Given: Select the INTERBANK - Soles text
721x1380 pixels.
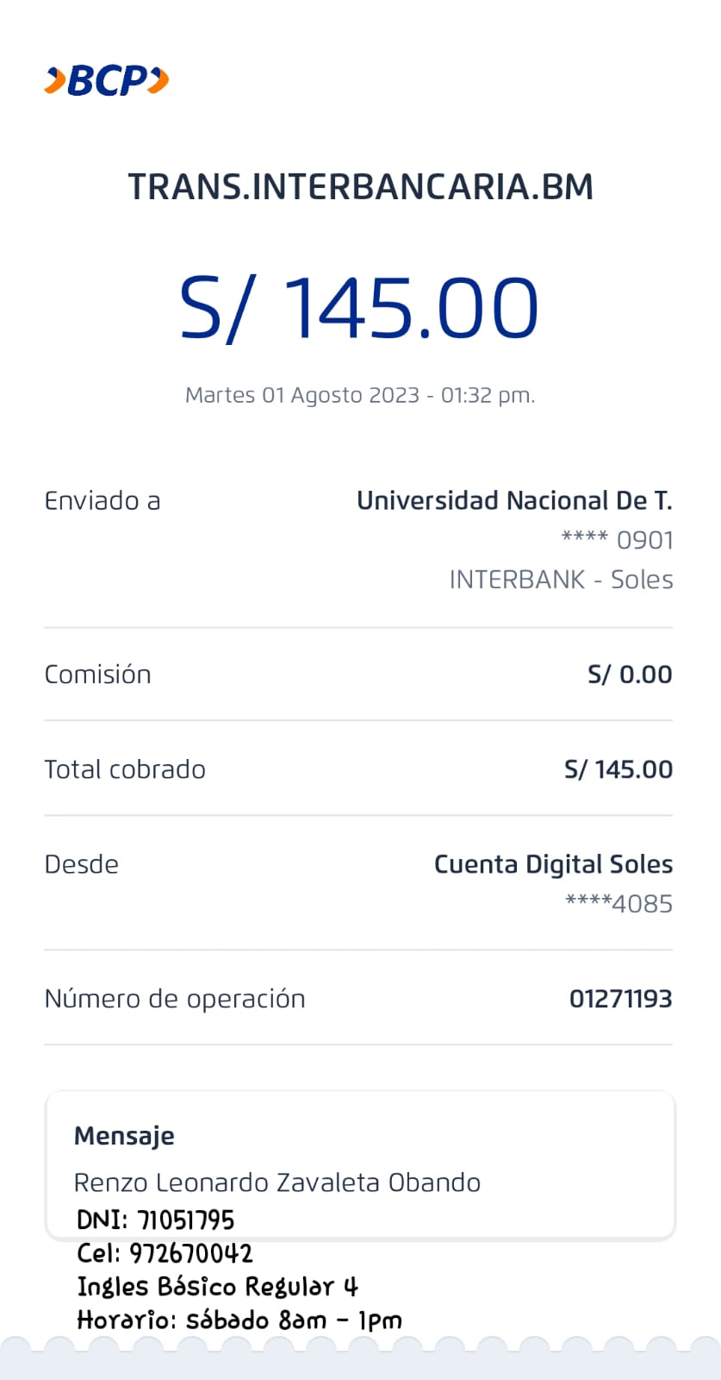Looking at the screenshot, I should pos(561,580).
